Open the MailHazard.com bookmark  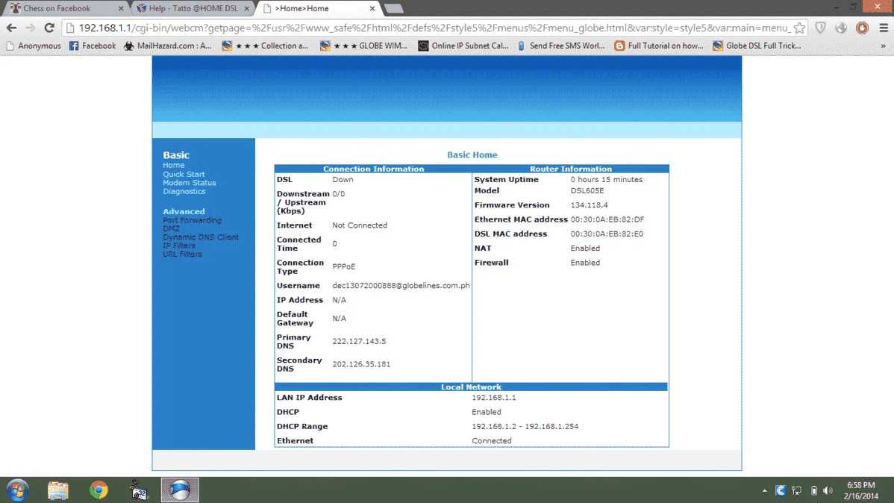pos(168,46)
